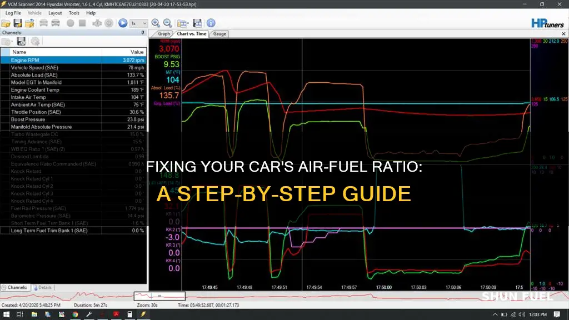
Task: Sort channels by Value column header
Action: (124, 52)
